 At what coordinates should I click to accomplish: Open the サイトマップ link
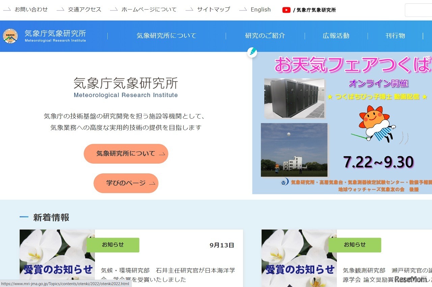coord(213,9)
